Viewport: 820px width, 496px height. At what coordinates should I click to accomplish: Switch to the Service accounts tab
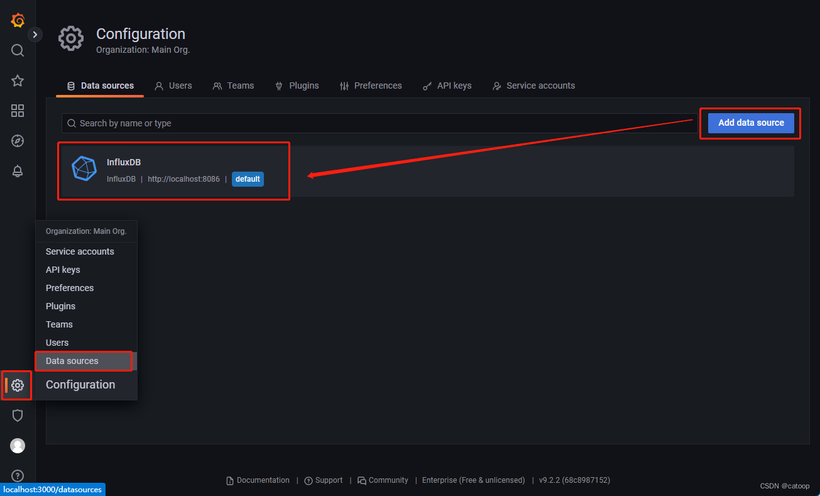pos(533,85)
